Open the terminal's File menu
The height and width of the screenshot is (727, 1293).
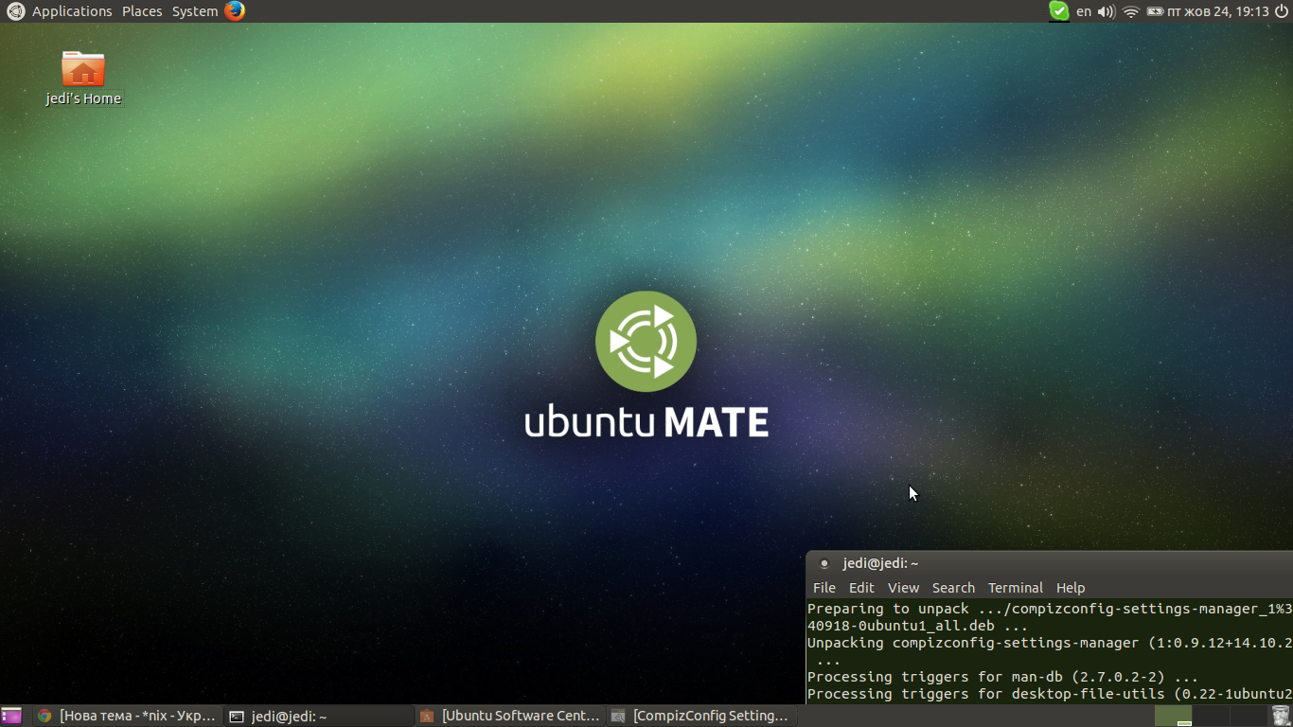pyautogui.click(x=824, y=588)
